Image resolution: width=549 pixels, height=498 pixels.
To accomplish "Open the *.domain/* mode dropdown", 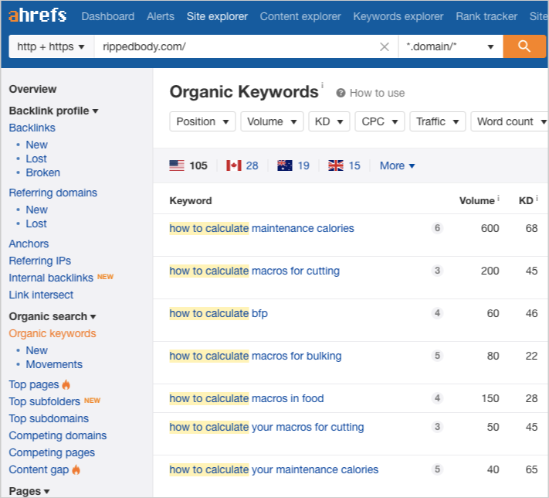I will click(x=451, y=46).
